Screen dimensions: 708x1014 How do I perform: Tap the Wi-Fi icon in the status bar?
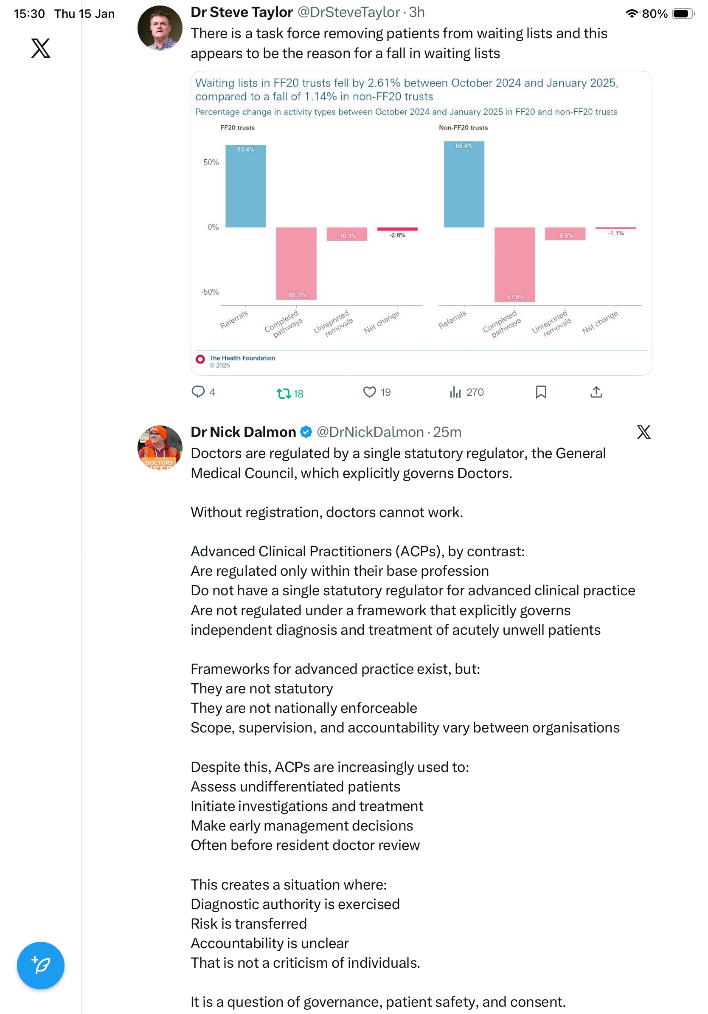(632, 14)
